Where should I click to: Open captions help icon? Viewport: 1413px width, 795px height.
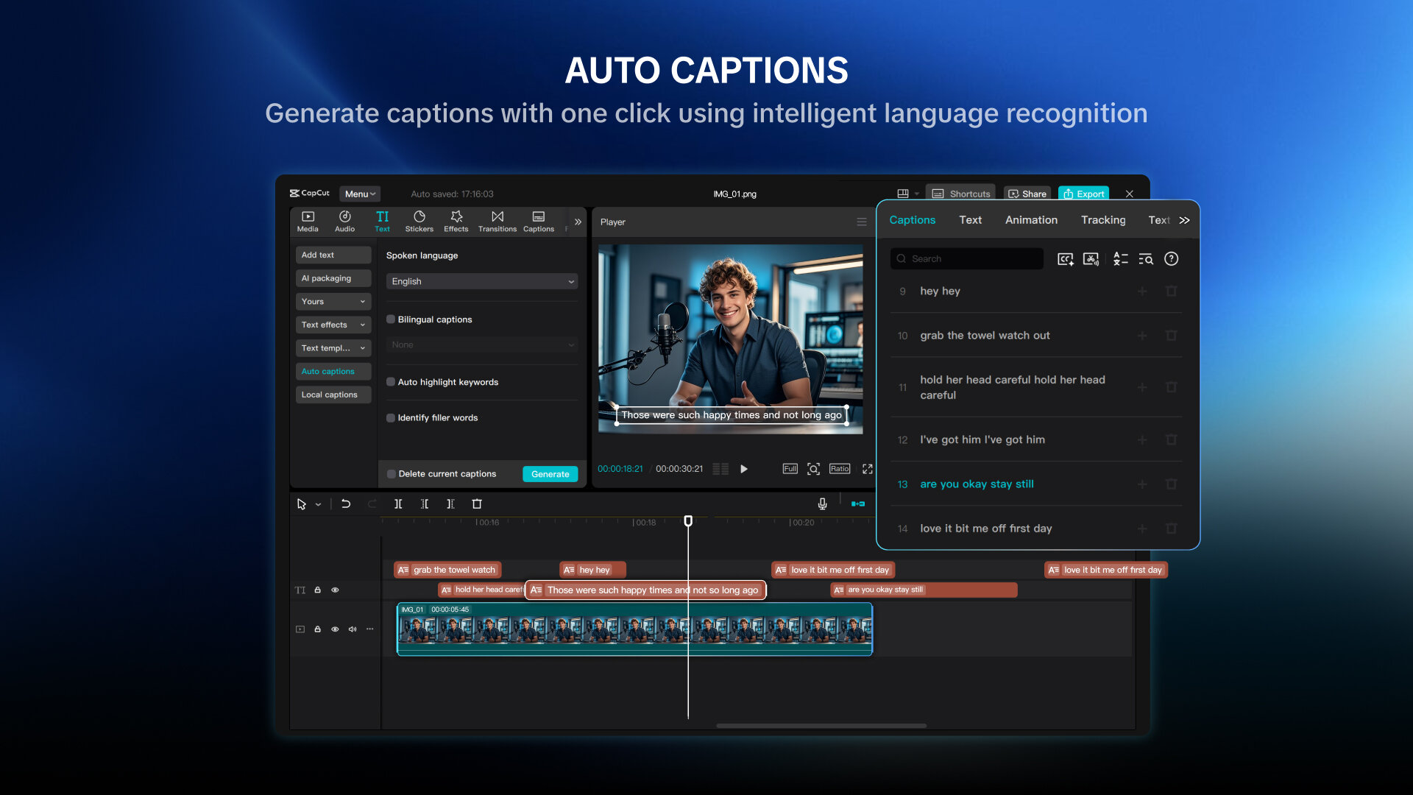(x=1172, y=259)
